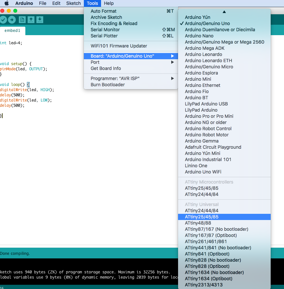Click the Open sketch up-arrow icon
The image size is (284, 289).
tap(31, 20)
